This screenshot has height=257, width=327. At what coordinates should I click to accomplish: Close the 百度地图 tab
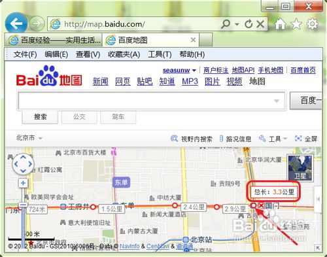pos(193,40)
